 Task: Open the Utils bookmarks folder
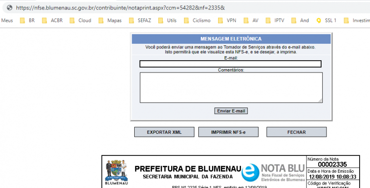168,21
